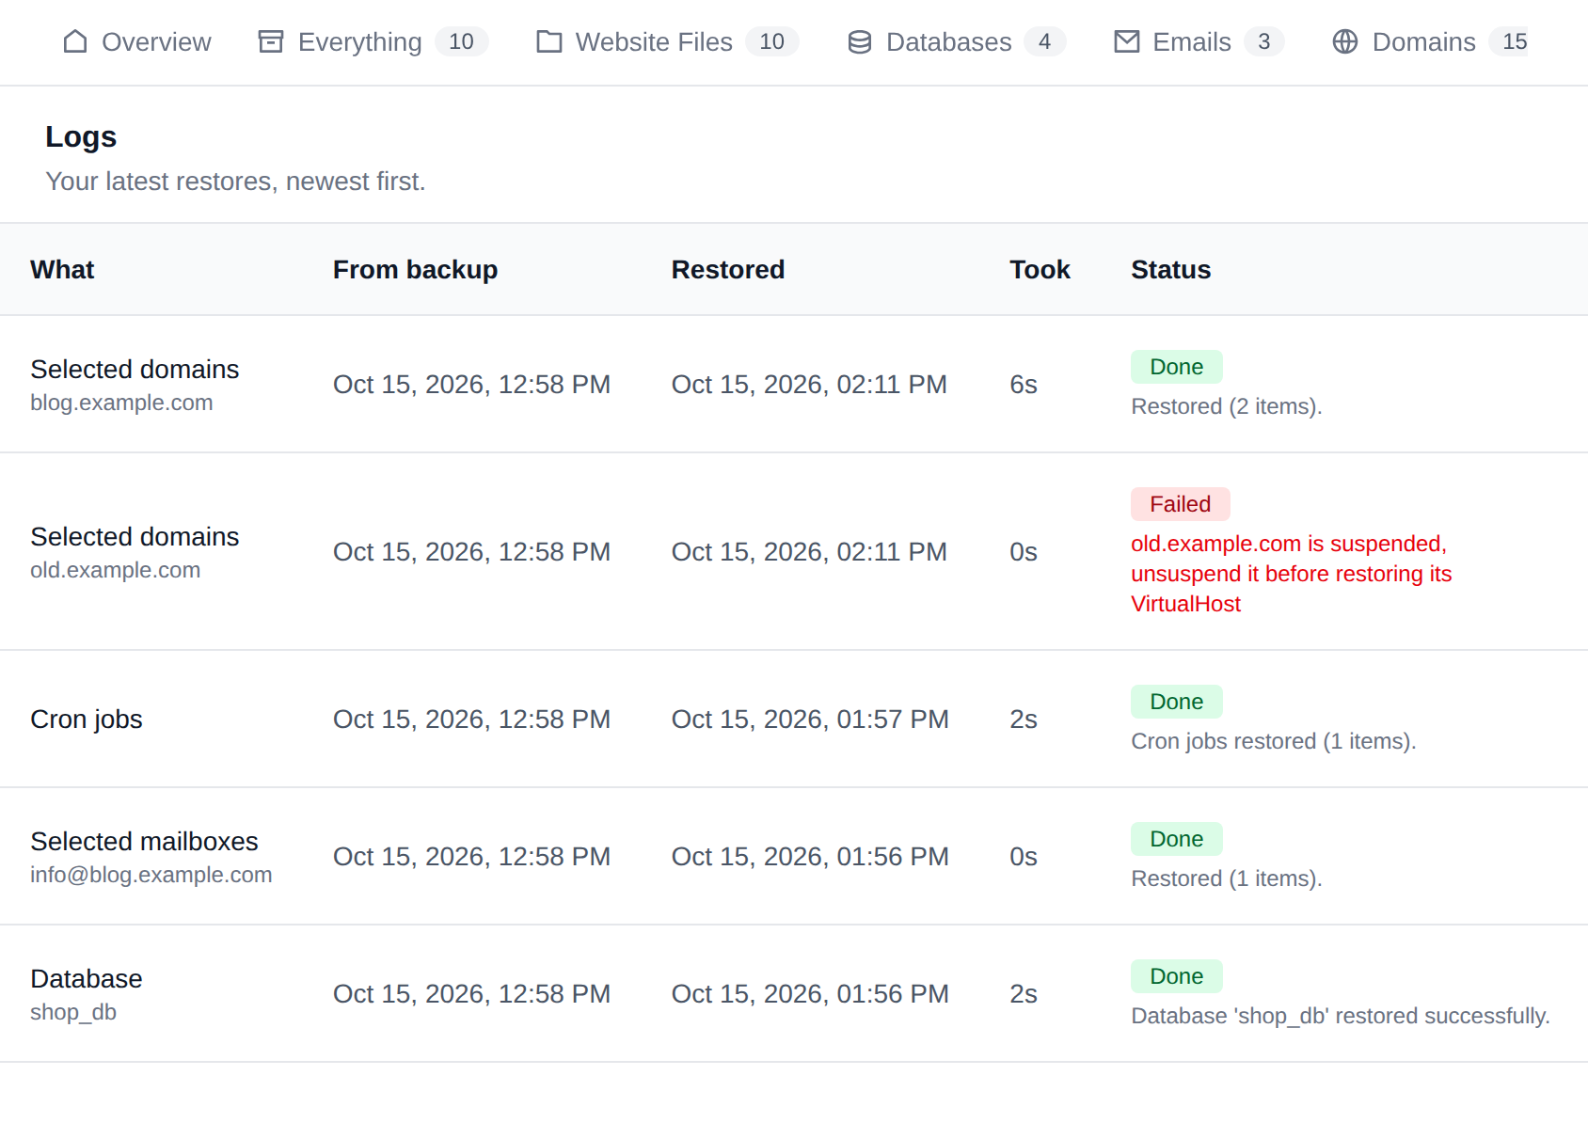Click the archive box icon beside Everything
Viewport: 1588px width, 1123px height.
click(x=271, y=42)
